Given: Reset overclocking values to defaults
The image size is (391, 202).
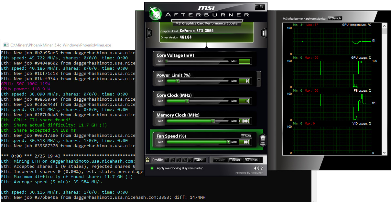Looking at the screenshot, I should [x=236, y=160].
